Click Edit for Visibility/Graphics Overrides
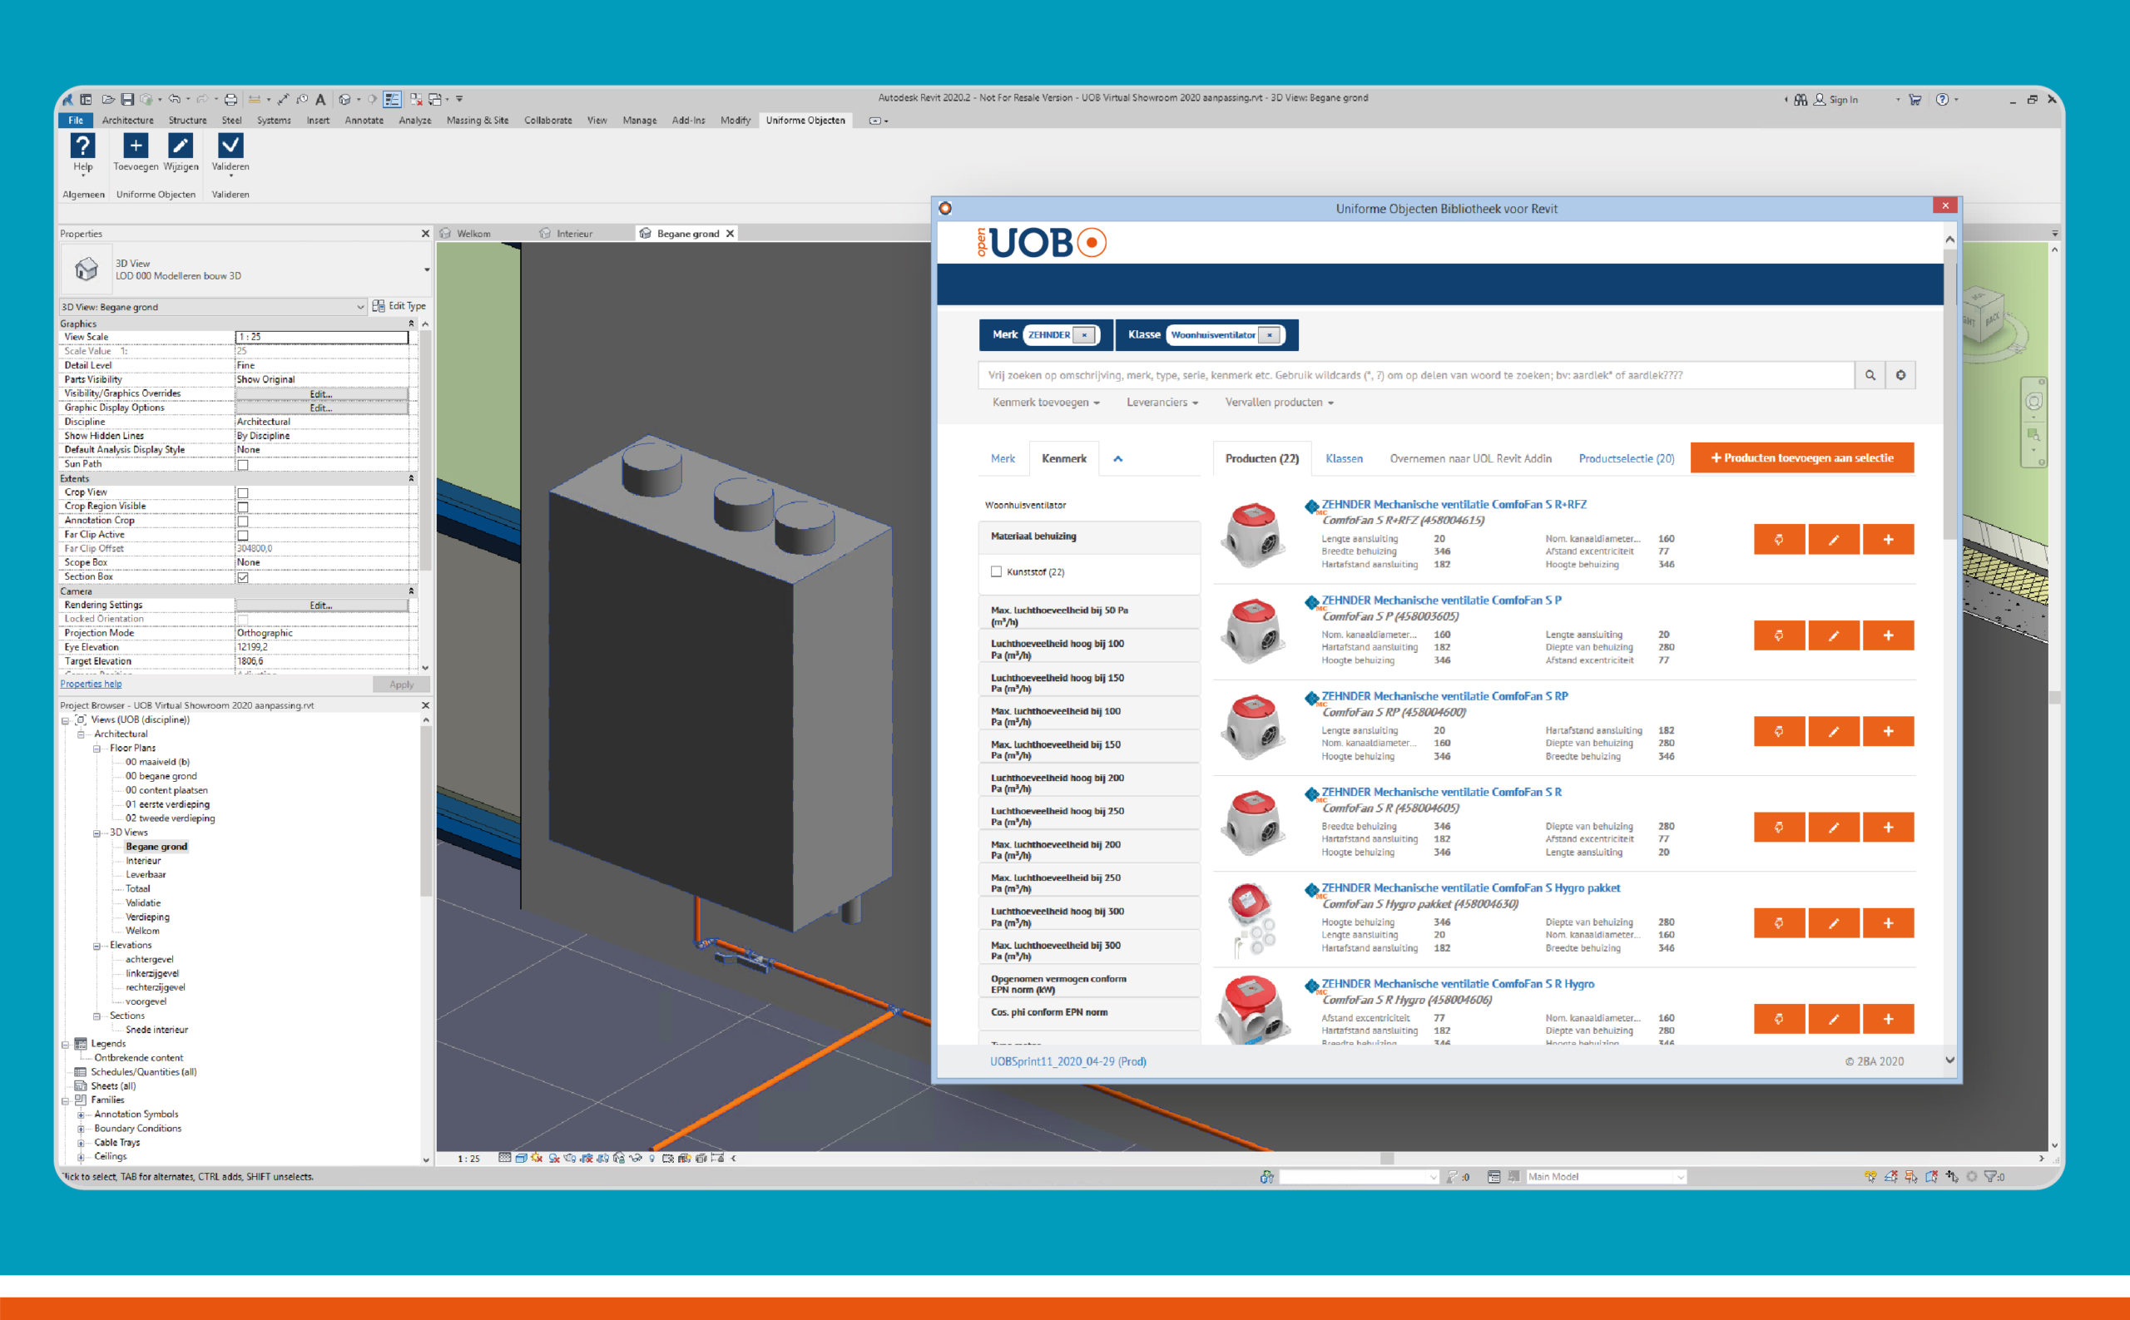The height and width of the screenshot is (1320, 2130). tap(320, 393)
